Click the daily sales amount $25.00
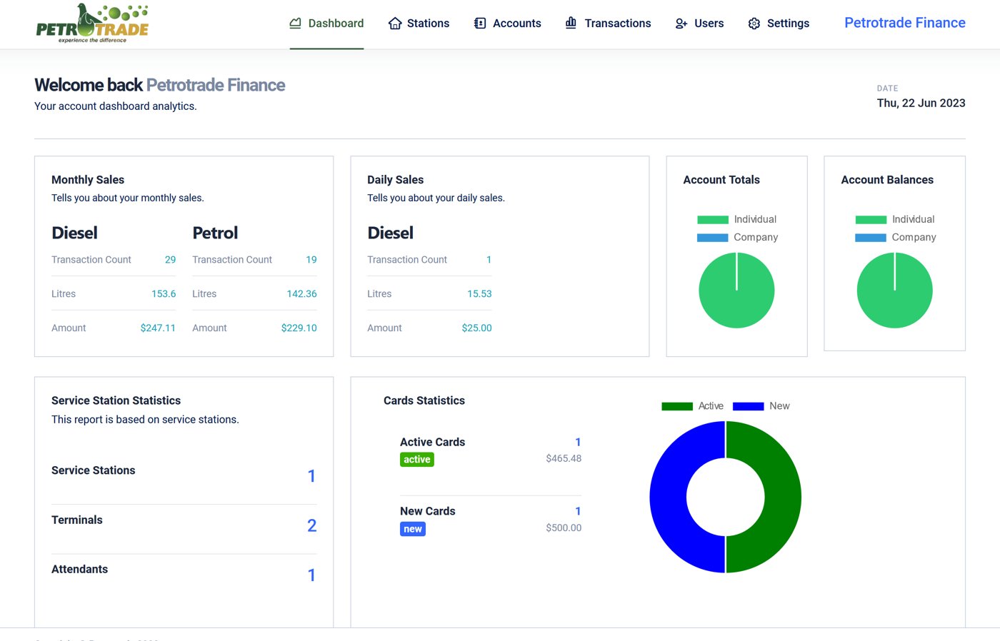The image size is (1000, 641). pos(476,328)
